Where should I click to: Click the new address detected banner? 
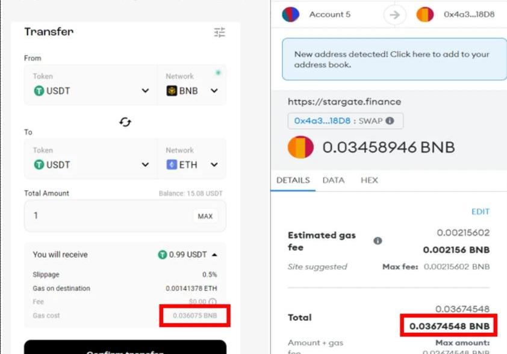[x=394, y=59]
